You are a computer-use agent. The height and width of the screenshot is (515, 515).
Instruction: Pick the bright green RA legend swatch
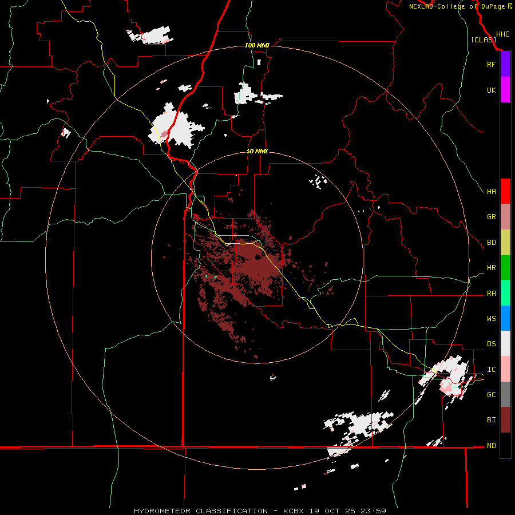tap(505, 293)
